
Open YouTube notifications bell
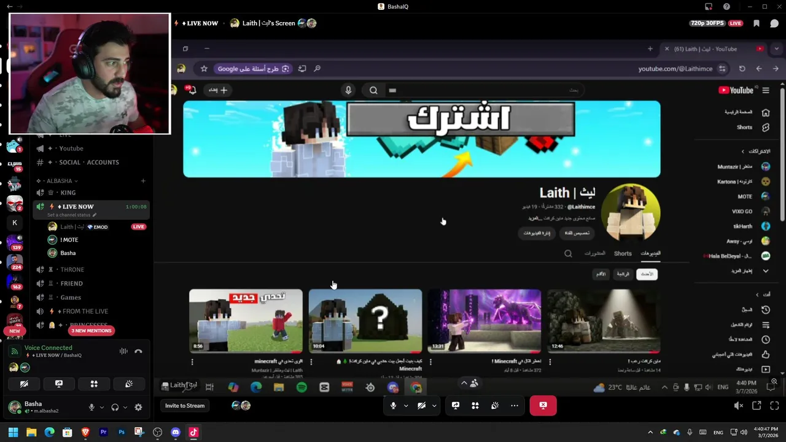click(x=192, y=90)
